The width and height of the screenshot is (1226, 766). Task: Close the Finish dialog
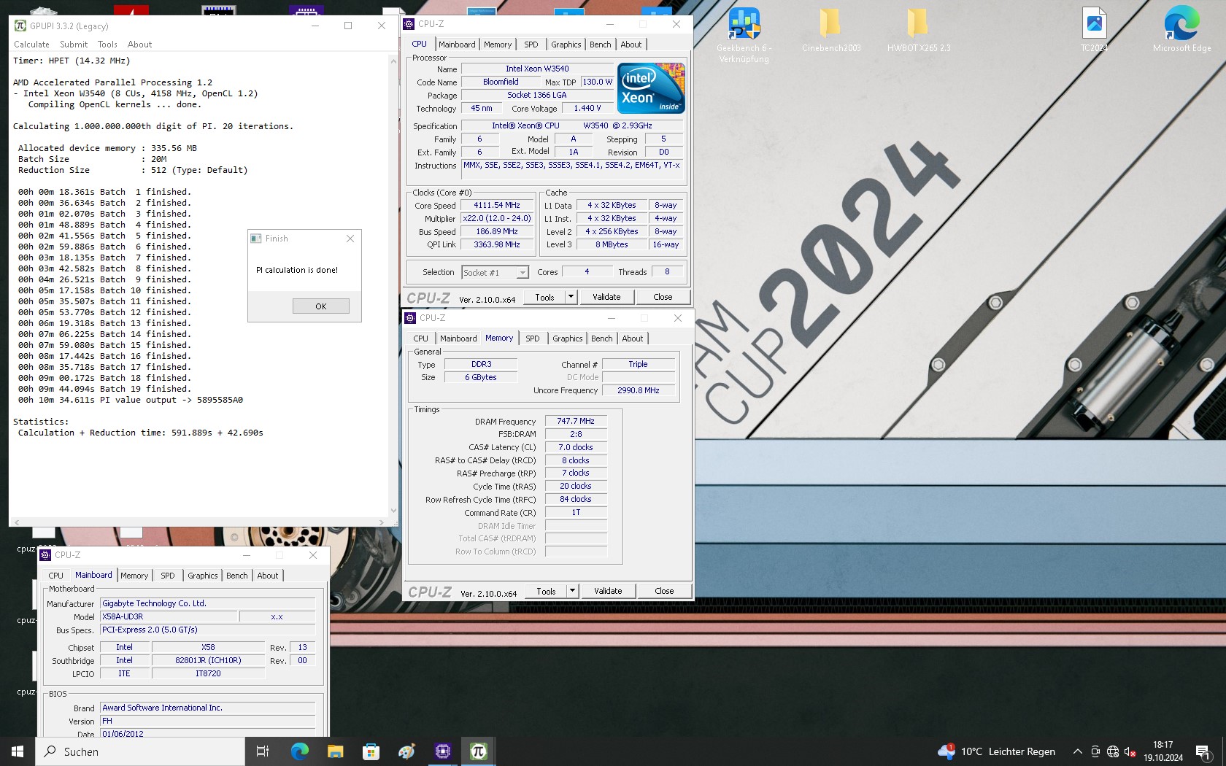point(350,239)
